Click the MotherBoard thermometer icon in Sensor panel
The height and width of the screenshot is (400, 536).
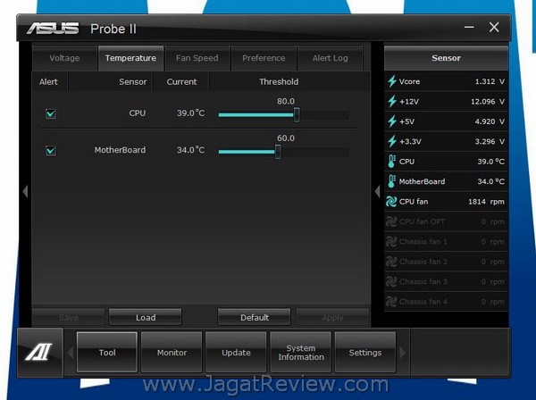click(x=392, y=181)
